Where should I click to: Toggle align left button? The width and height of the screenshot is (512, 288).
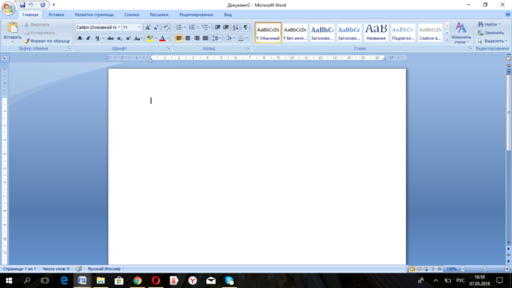pyautogui.click(x=179, y=38)
